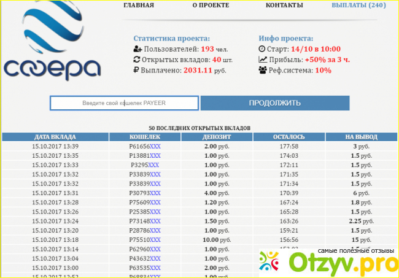
Task: Click the clock icon beside Старт
Action: point(262,49)
